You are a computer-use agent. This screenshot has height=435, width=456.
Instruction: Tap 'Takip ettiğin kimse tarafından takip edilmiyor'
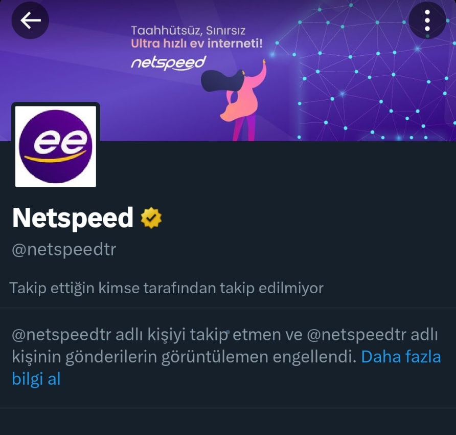pos(166,288)
